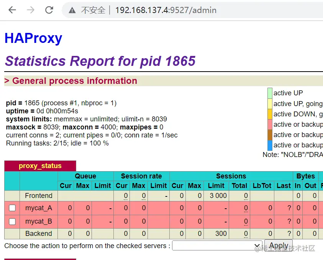
Task: Open the HAProxy title link
Action: [33, 38]
